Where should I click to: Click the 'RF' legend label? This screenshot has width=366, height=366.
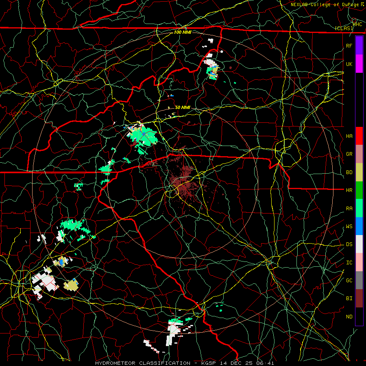click(349, 46)
